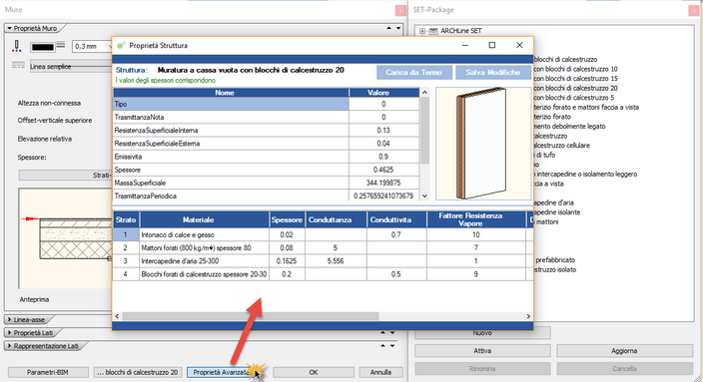Expand the Rappresentazione Lati section
Screen dimensions: 703x382
coord(9,346)
